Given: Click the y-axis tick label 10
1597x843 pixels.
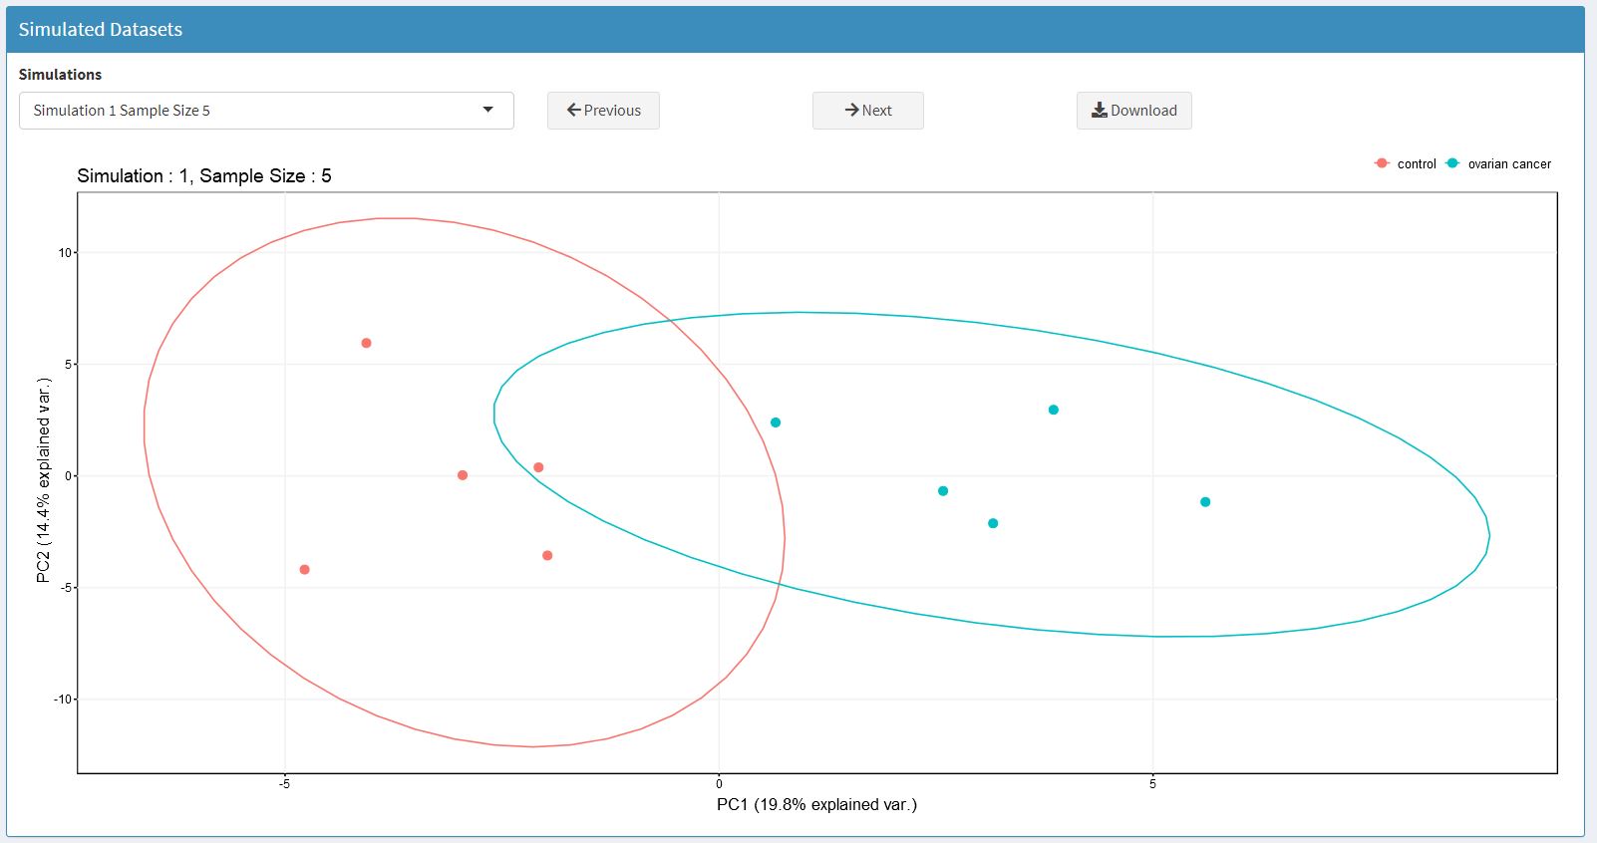Looking at the screenshot, I should tap(65, 253).
